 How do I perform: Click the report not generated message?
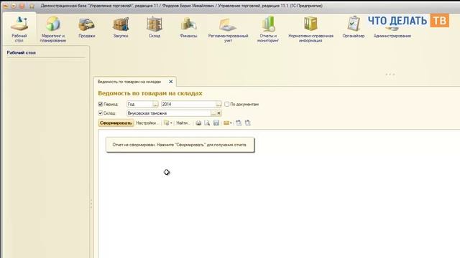[180, 145]
